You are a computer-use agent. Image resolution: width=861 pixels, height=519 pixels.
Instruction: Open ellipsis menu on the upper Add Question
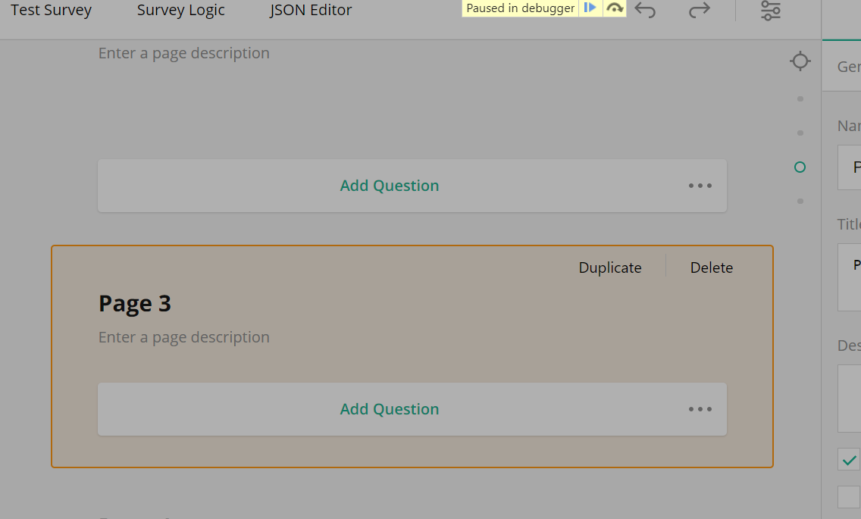pyautogui.click(x=700, y=186)
